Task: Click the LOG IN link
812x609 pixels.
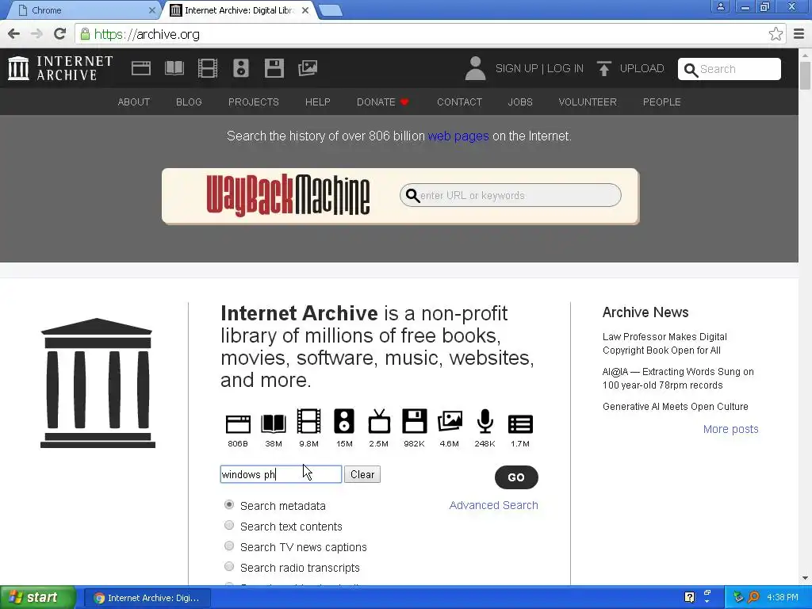Action: click(565, 68)
